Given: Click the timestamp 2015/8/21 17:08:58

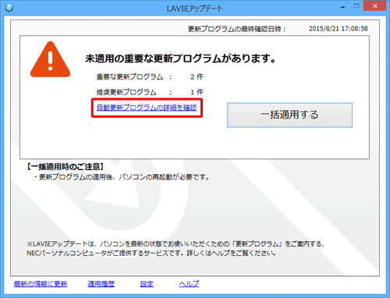Looking at the screenshot, I should click(339, 29).
